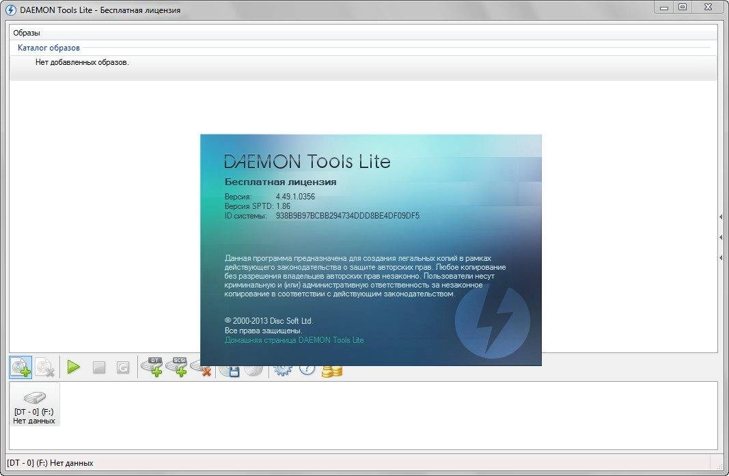Click the Remove Image toolbar icon
Image resolution: width=729 pixels, height=476 pixels.
45,367
